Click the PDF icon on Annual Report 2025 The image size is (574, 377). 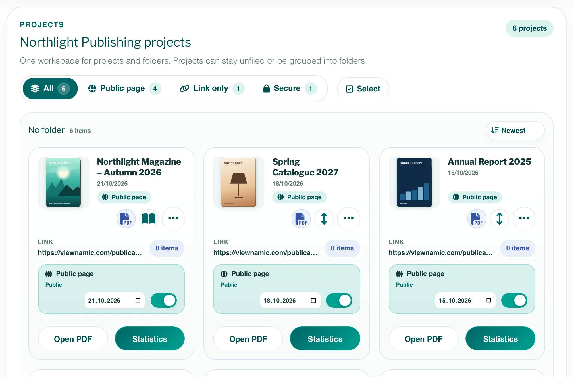(477, 218)
